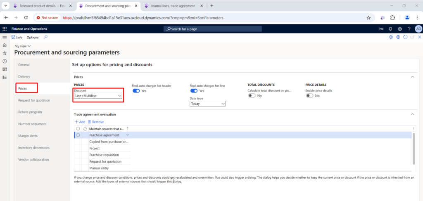The height and width of the screenshot is (201, 423).
Task: Open the Delivery tab
Action: [x=24, y=76]
